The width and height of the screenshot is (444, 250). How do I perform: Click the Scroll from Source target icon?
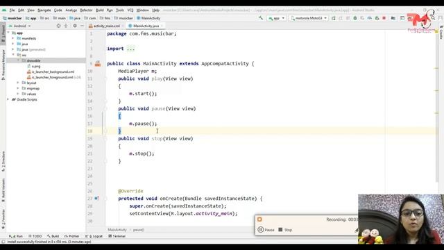click(58, 26)
